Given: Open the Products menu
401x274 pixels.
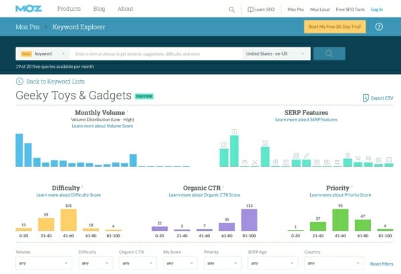Looking at the screenshot, I should click(x=69, y=9).
